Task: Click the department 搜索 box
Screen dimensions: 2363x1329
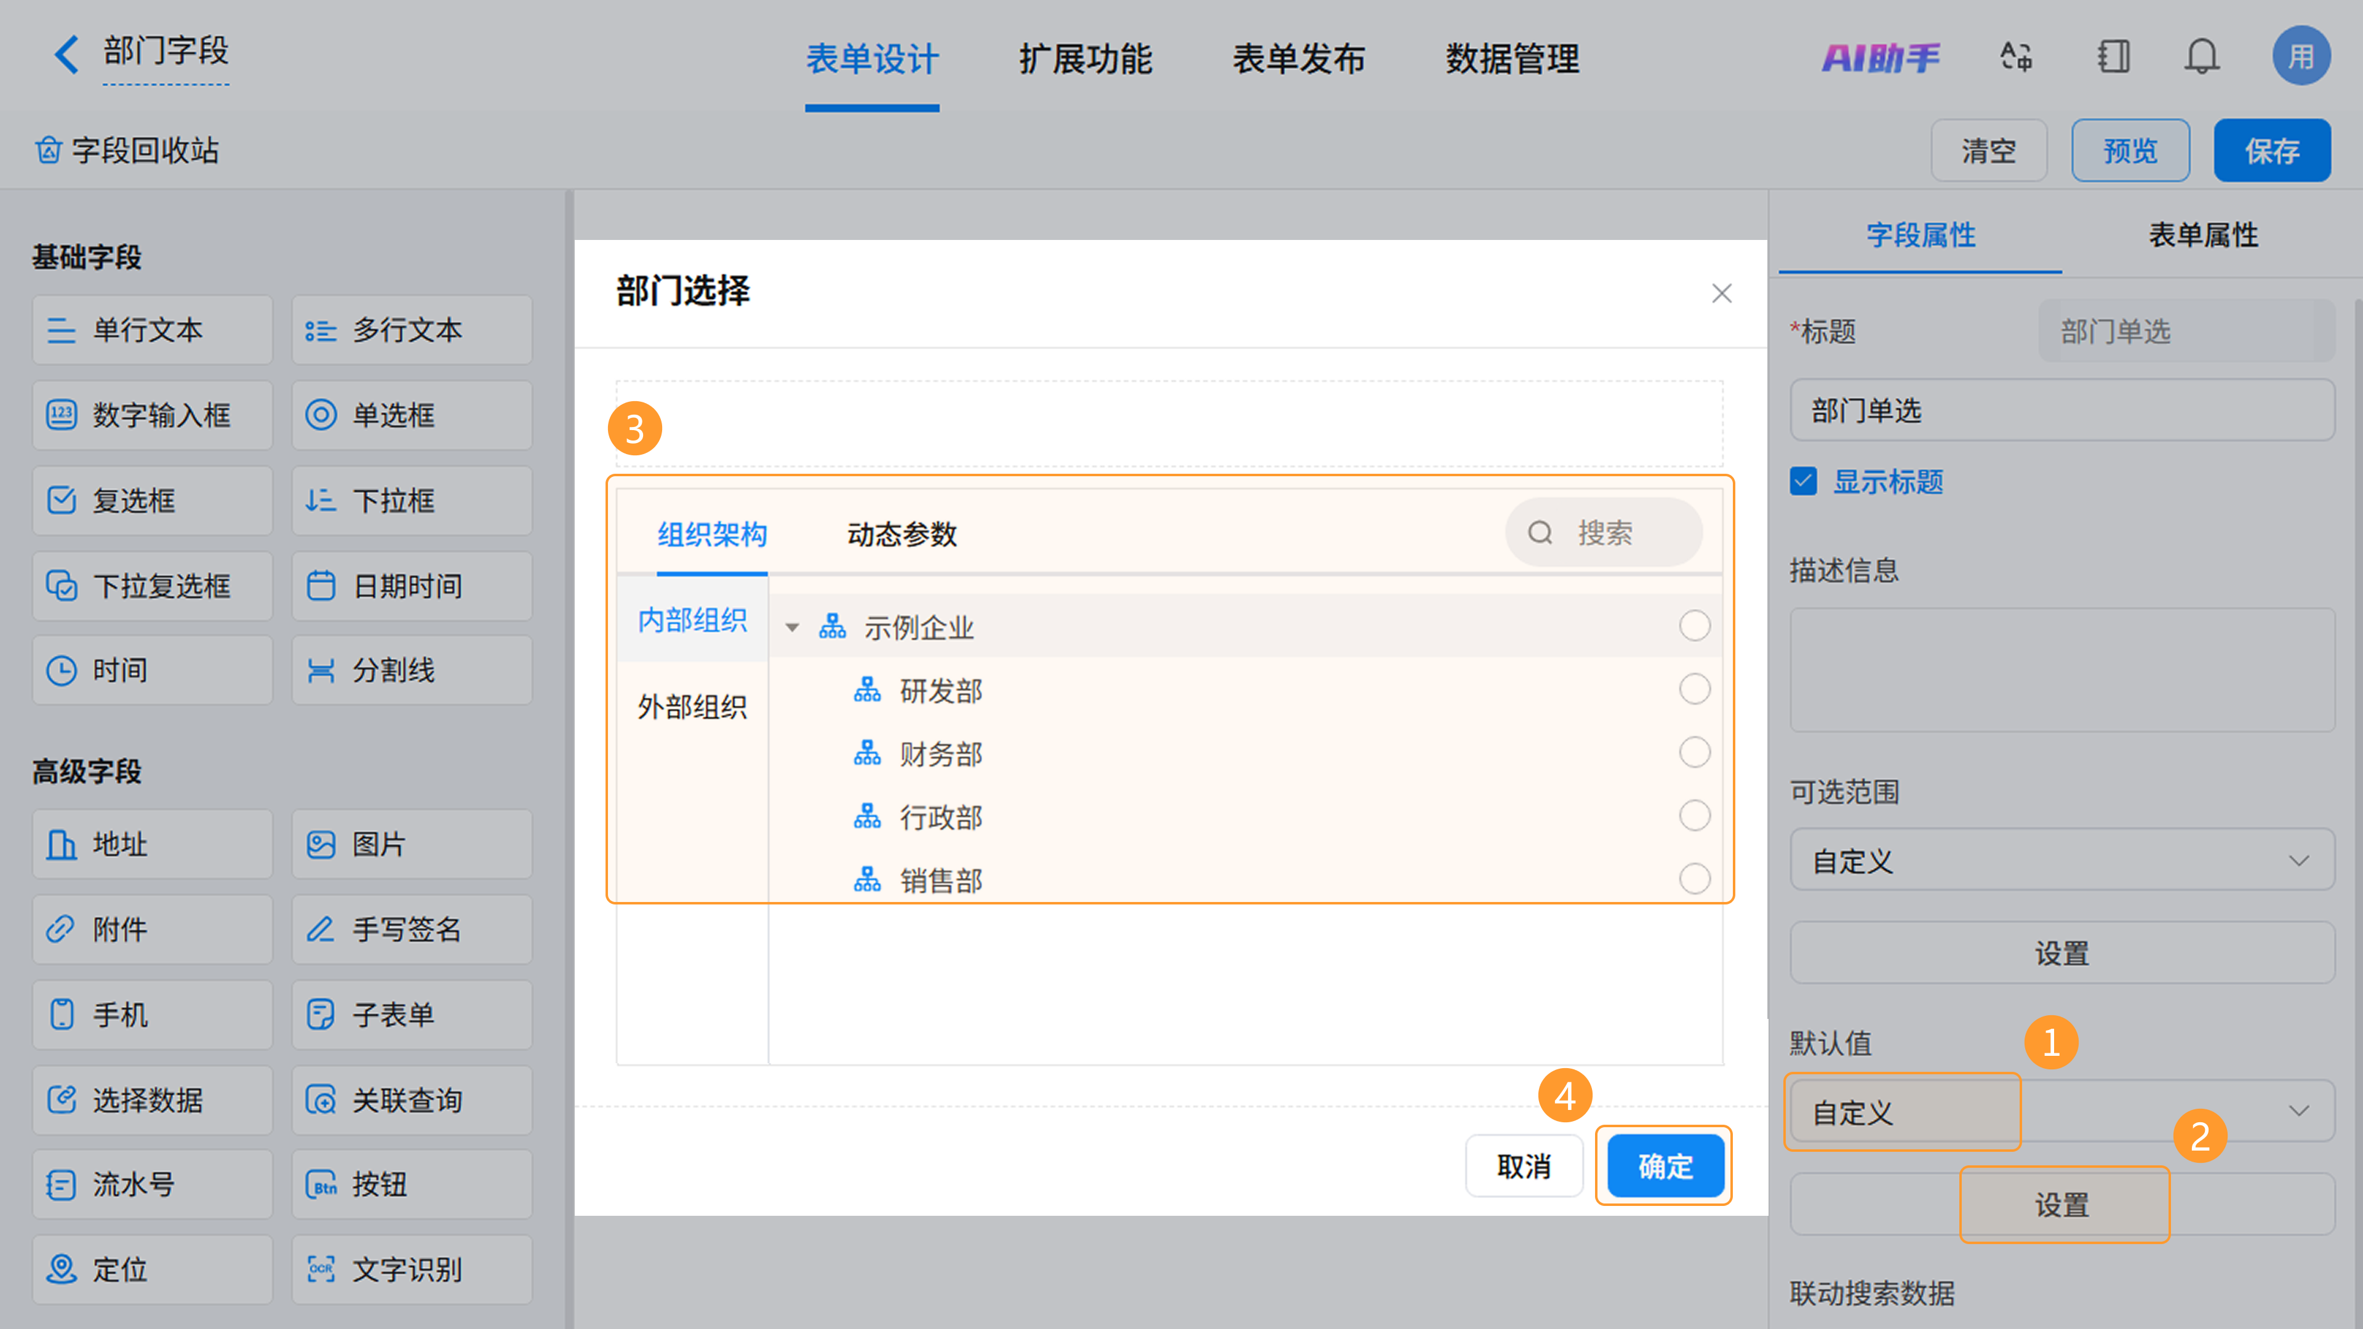Action: [1615, 533]
